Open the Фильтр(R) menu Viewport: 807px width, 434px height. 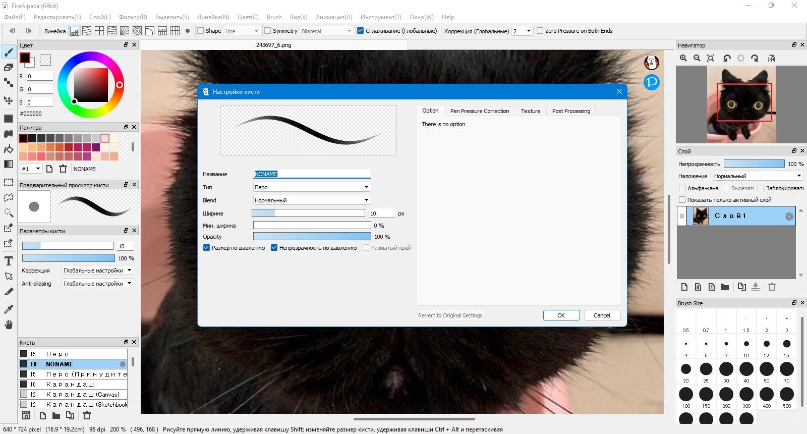tap(133, 17)
